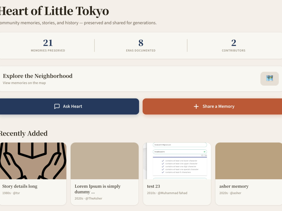Click the 8 Eras Documented stat
The height and width of the screenshot is (211, 282).
click(141, 45)
